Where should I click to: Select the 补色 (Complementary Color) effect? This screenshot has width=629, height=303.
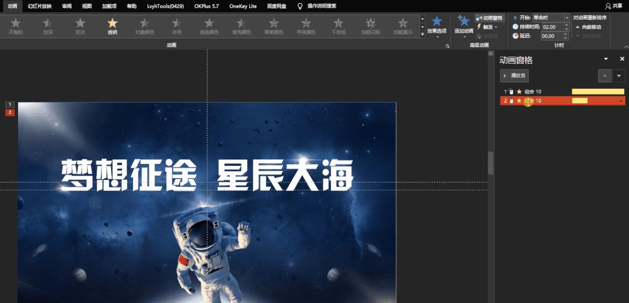click(177, 26)
